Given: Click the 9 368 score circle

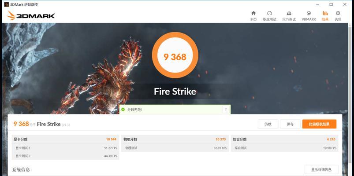Looking at the screenshot, I should click(x=175, y=55).
